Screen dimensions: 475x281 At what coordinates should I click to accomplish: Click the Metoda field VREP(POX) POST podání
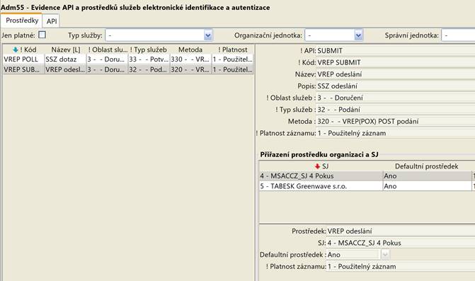(395, 122)
